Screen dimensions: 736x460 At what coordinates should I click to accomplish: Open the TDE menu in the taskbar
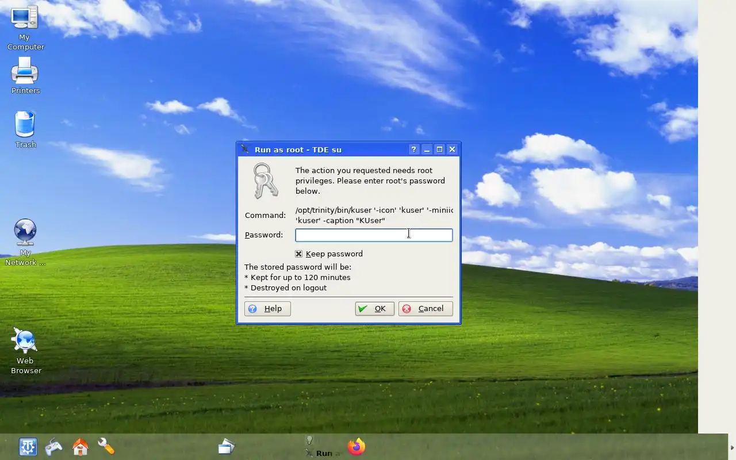point(28,447)
